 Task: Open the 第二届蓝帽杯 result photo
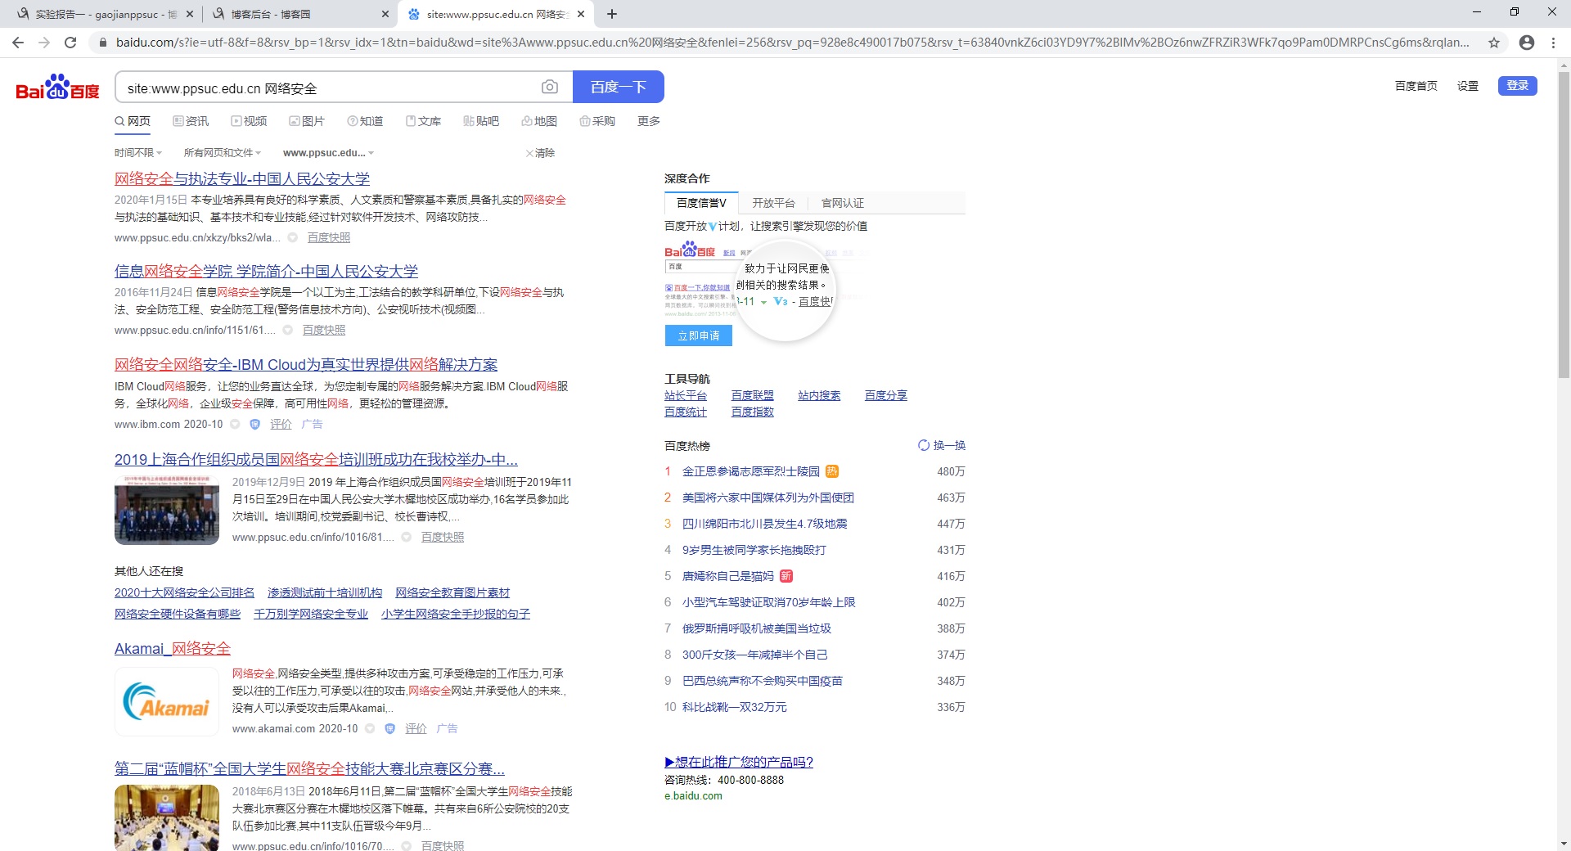coord(167,817)
